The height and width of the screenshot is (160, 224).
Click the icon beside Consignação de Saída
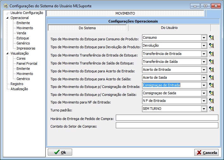click(x=211, y=93)
